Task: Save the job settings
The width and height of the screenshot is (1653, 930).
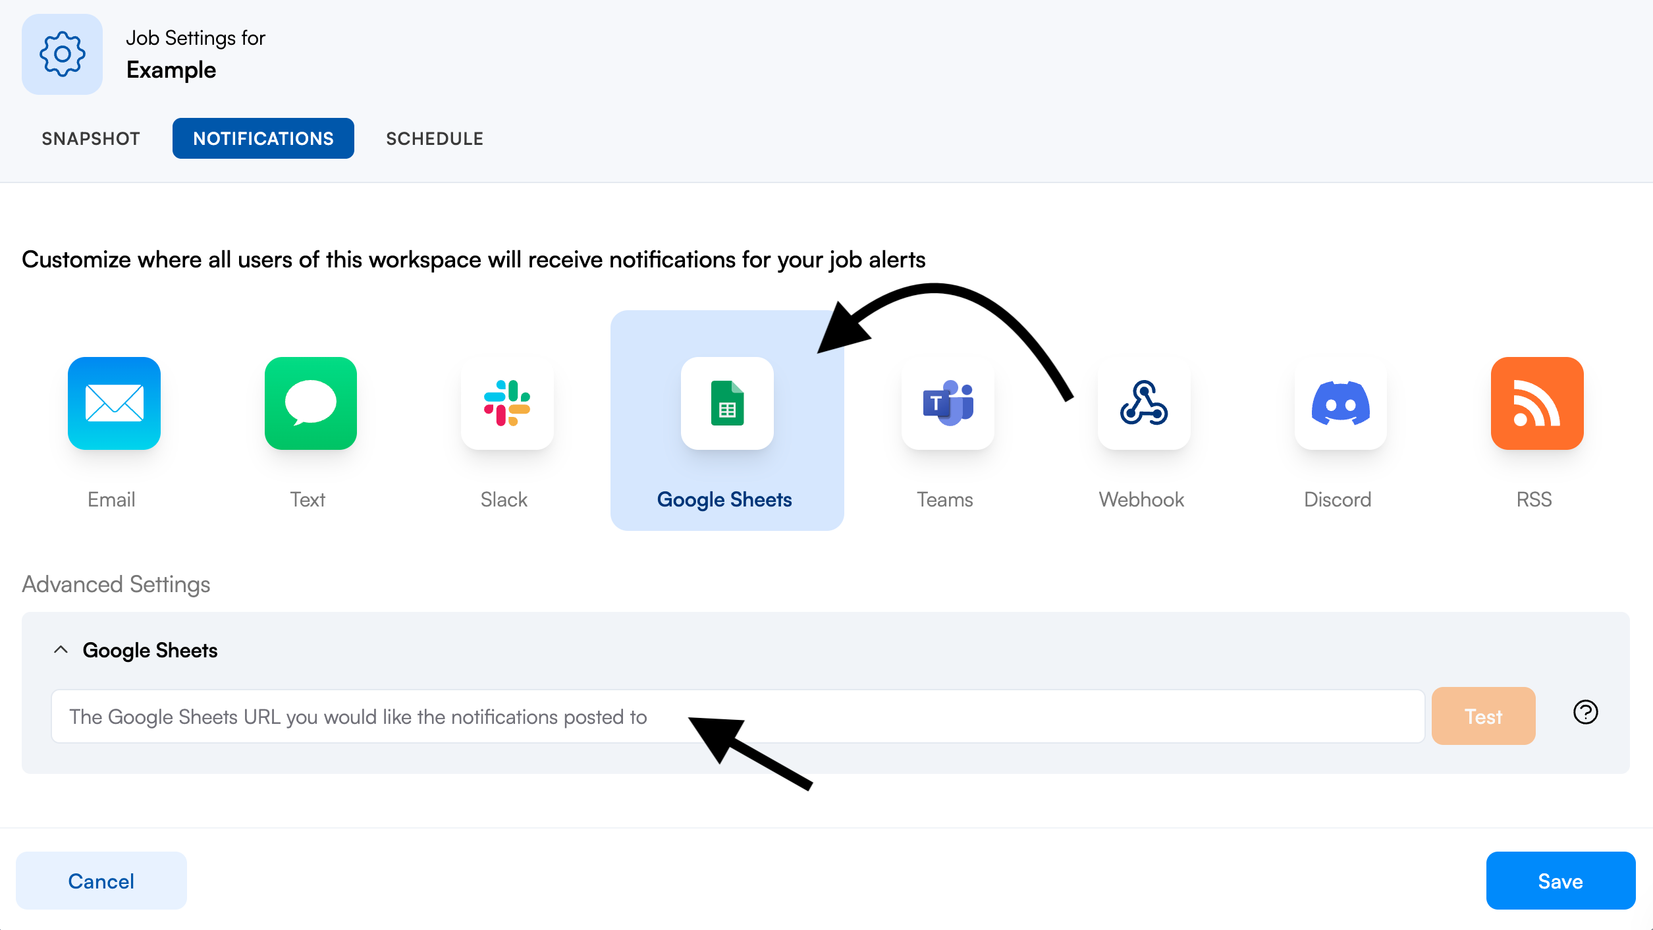Action: point(1560,881)
